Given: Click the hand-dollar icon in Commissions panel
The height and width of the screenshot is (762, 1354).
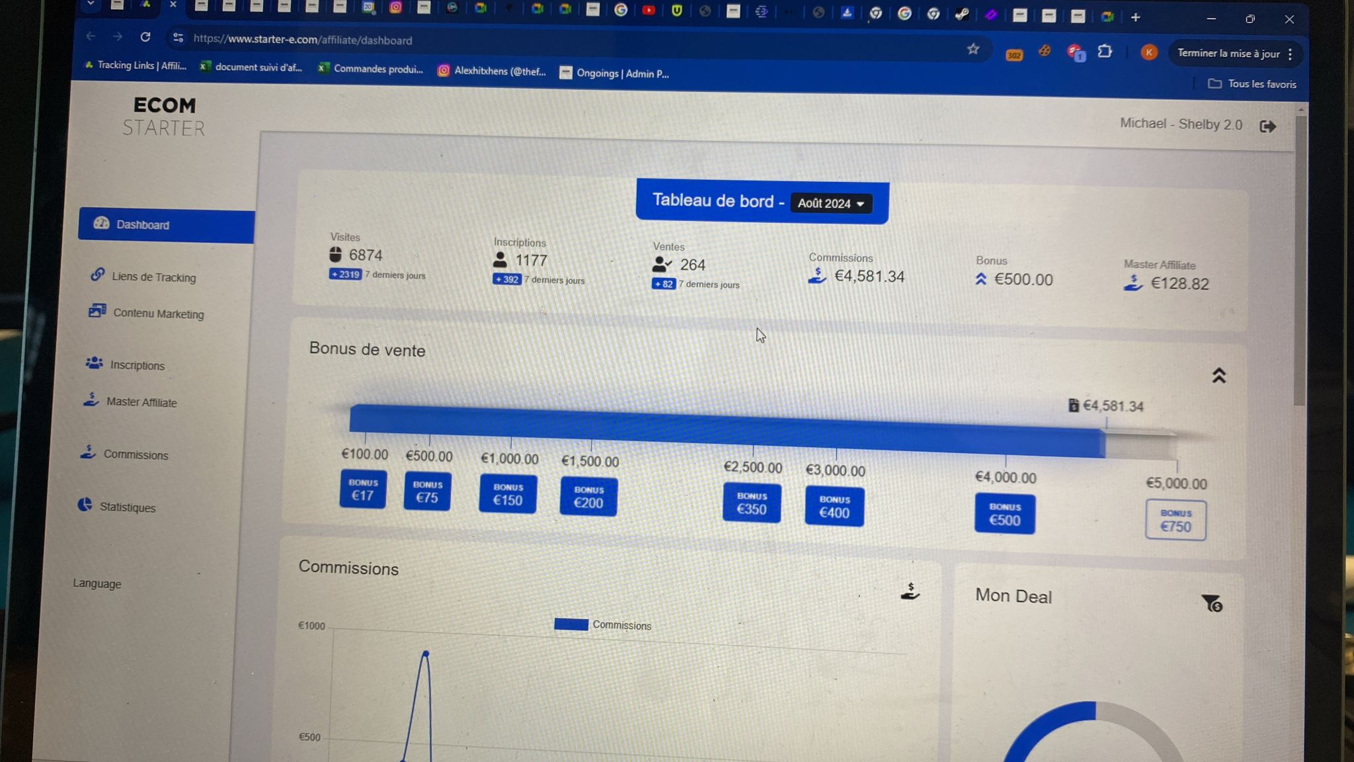Looking at the screenshot, I should pos(910,591).
